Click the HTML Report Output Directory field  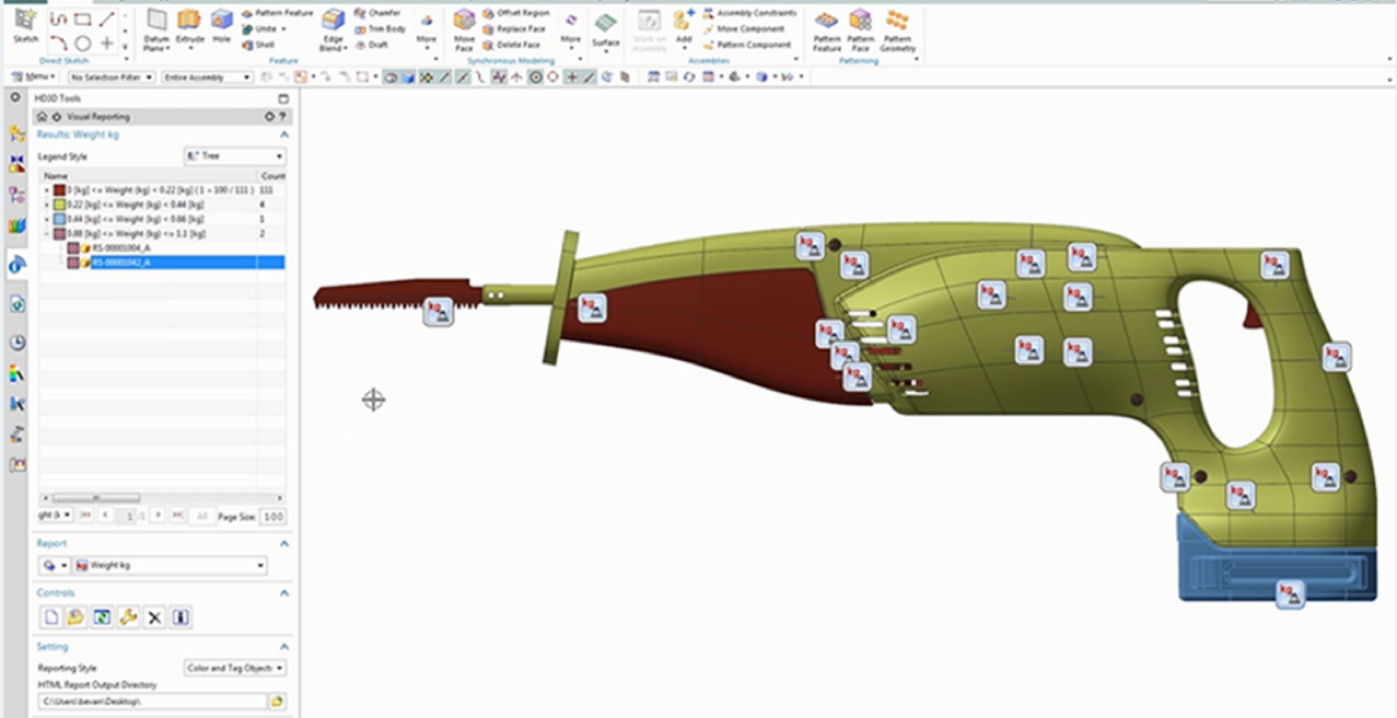point(152,702)
